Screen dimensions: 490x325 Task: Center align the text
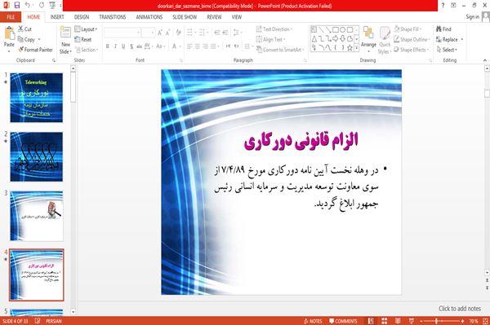[198, 46]
